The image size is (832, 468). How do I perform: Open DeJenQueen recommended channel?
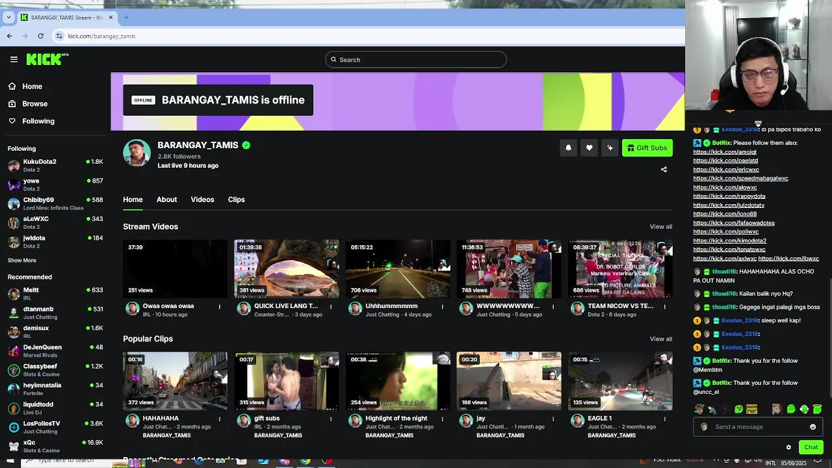55,351
